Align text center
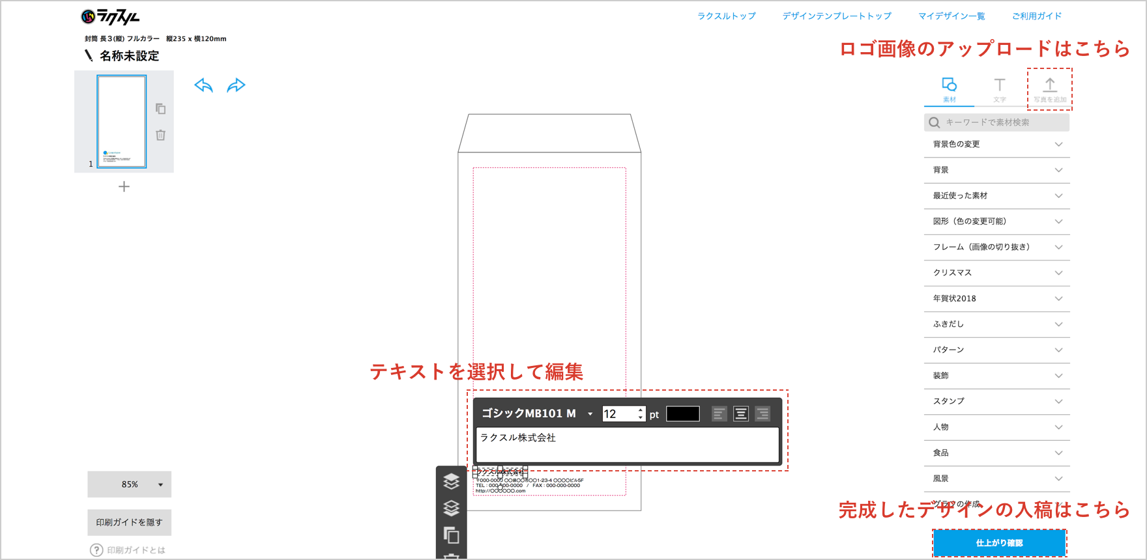 click(x=741, y=414)
